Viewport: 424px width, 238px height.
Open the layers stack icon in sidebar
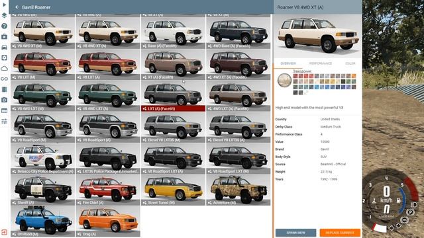point(5,15)
